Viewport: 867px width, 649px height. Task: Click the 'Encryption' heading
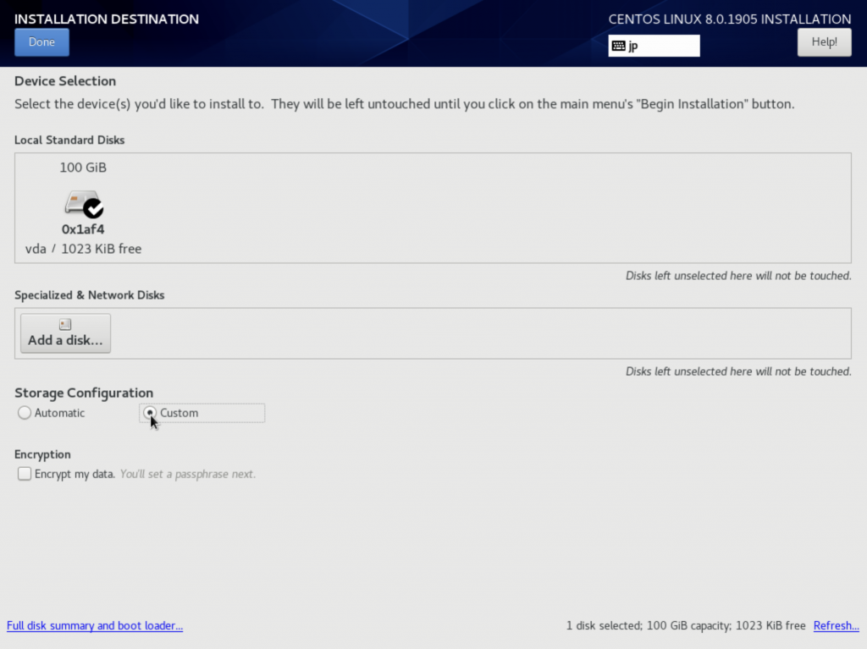pyautogui.click(x=42, y=454)
